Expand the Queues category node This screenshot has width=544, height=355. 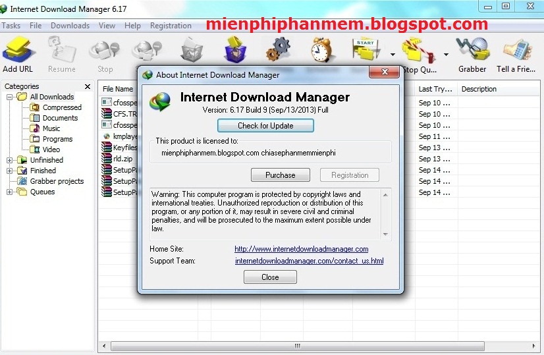pos(9,192)
